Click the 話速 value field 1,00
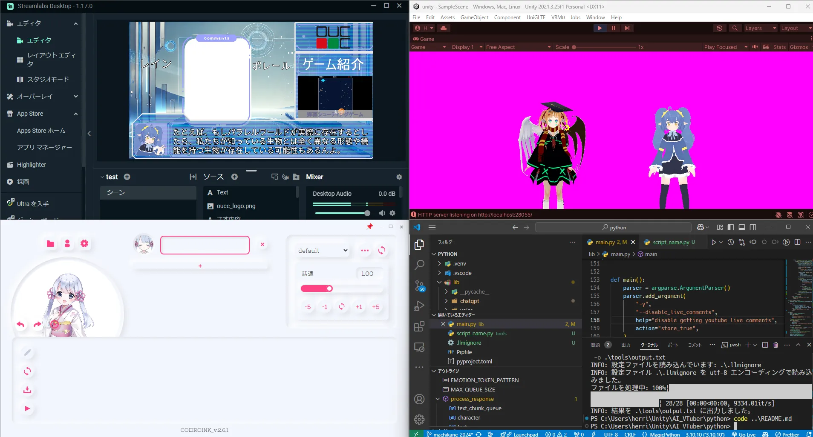Image resolution: width=813 pixels, height=437 pixels. 369,274
